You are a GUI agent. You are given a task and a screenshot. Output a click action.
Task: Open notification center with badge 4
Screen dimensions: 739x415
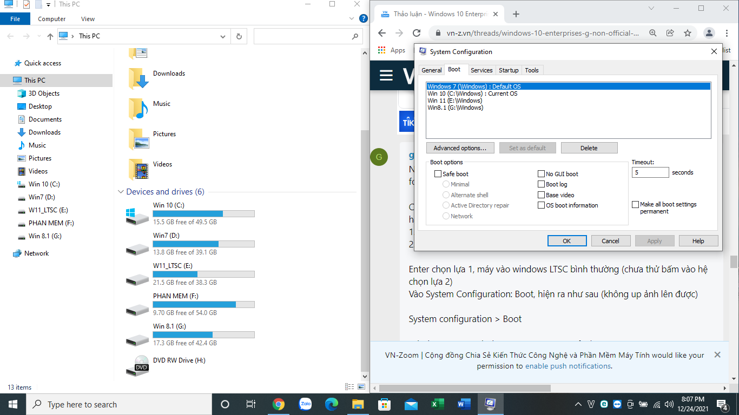click(x=723, y=404)
